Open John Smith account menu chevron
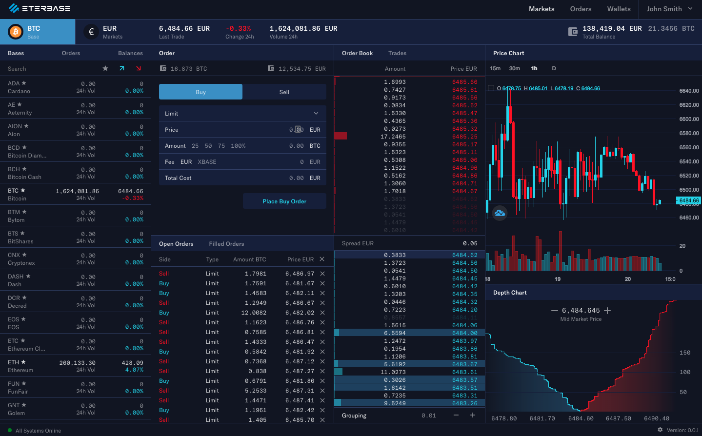The image size is (702, 436). [x=690, y=9]
